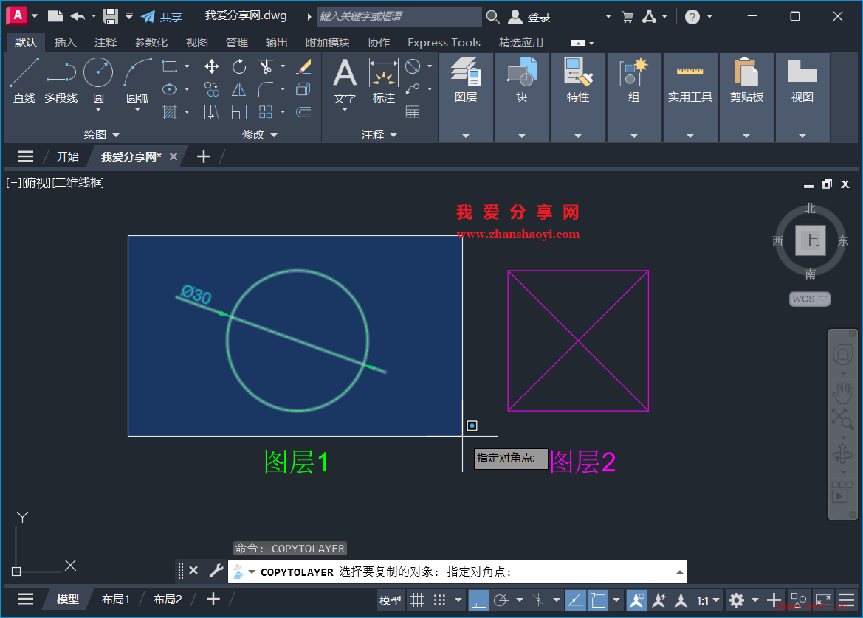Toggle polar tracking in status bar

click(x=501, y=600)
